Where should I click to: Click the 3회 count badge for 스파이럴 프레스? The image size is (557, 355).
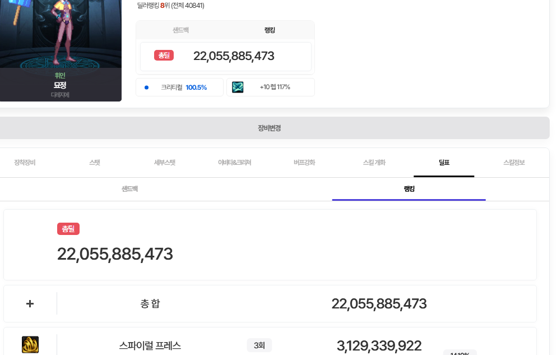(259, 345)
